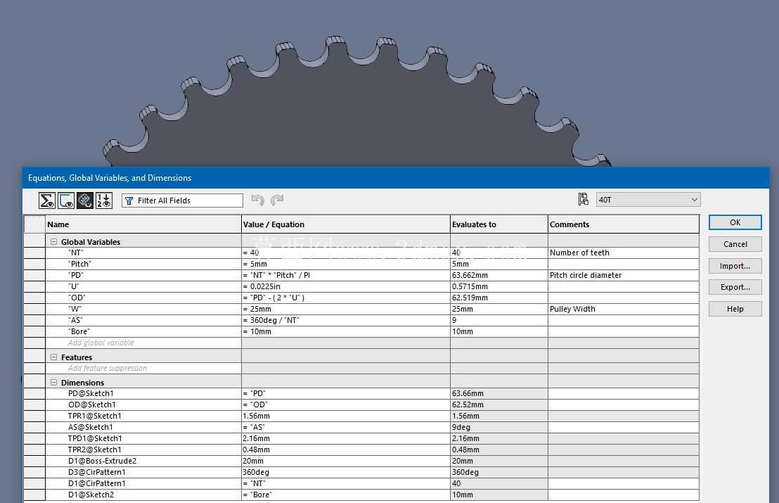Click the Export... button
Screen dimensions: 779x503
(x=735, y=287)
